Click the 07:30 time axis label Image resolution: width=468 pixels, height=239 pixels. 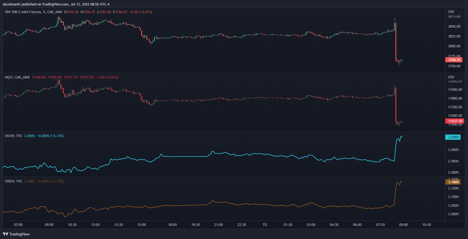(x=380, y=225)
